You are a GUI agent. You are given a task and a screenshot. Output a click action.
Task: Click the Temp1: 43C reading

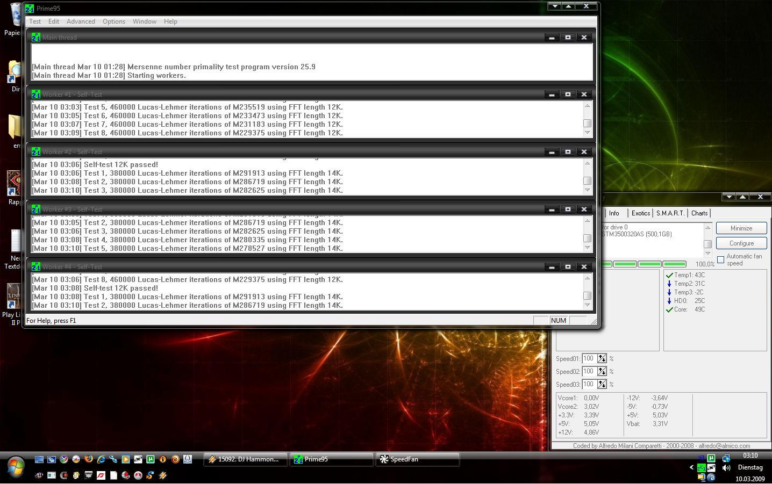coord(685,275)
